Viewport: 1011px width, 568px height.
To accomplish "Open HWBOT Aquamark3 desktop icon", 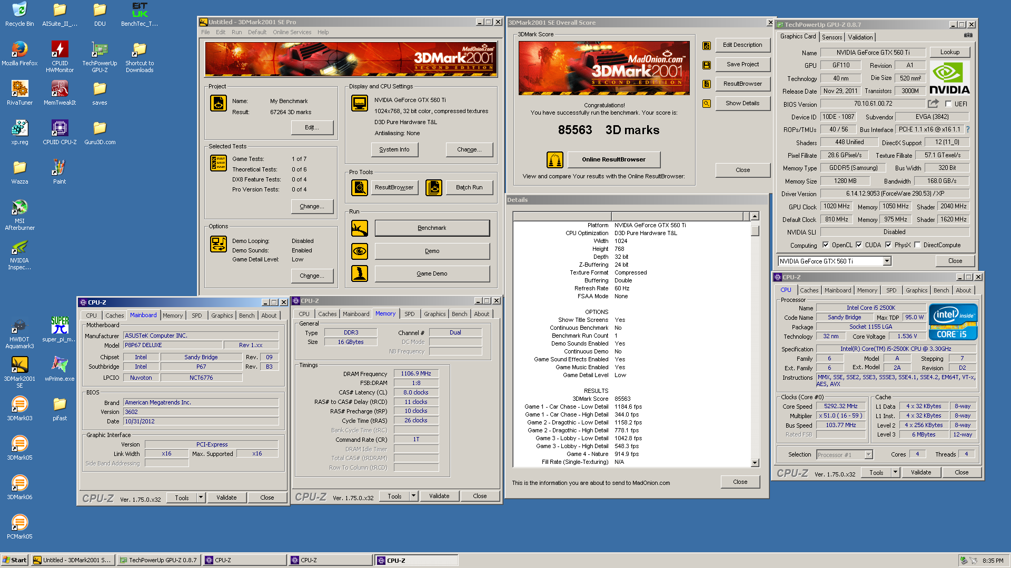I will coord(19,333).
